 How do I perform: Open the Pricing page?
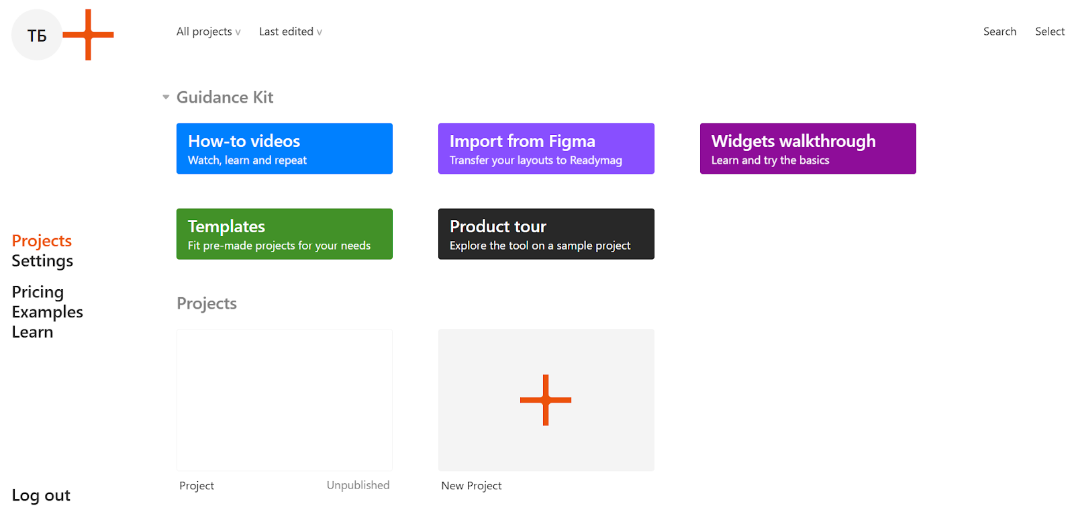click(x=38, y=293)
